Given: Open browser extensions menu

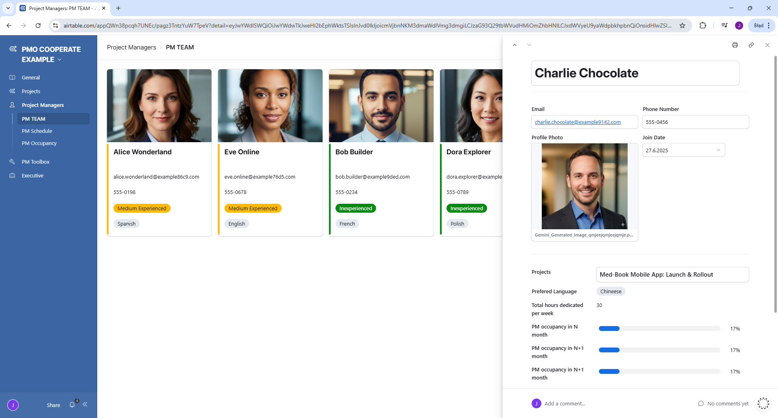Looking at the screenshot, I should coord(703,26).
